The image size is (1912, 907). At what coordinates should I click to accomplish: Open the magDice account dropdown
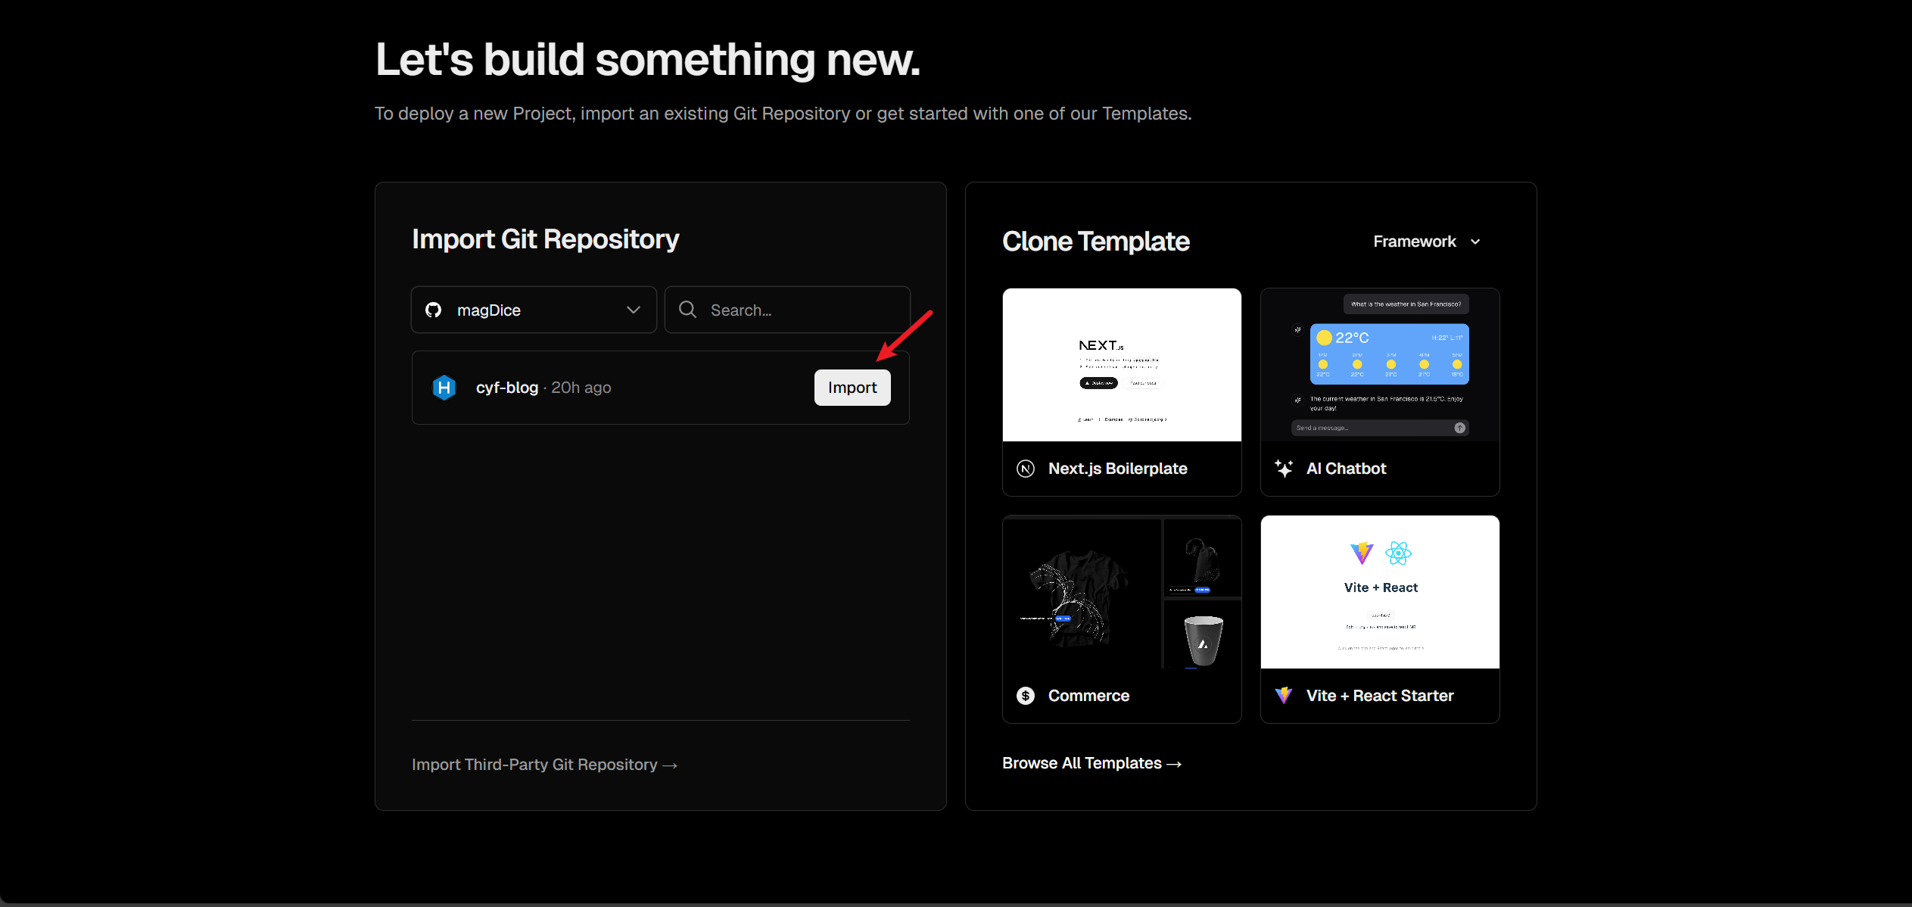click(533, 310)
